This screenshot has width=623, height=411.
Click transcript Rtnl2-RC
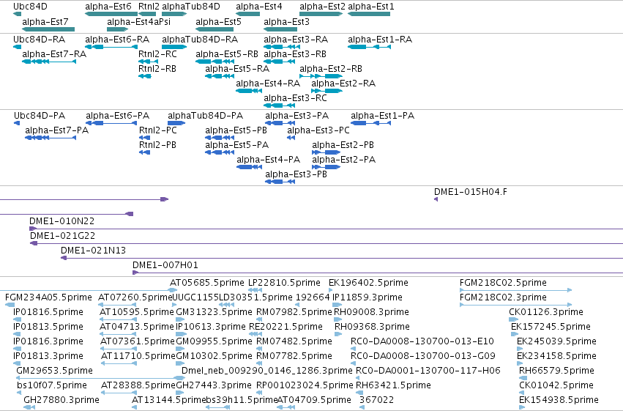pyautogui.click(x=148, y=62)
